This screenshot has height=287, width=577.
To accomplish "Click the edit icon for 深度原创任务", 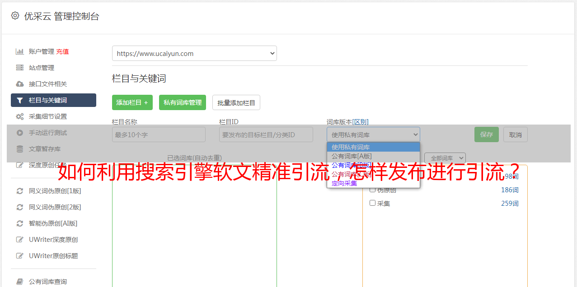I will 20,165.
